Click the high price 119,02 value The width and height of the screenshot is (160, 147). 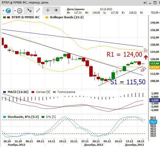[x=96, y=13]
